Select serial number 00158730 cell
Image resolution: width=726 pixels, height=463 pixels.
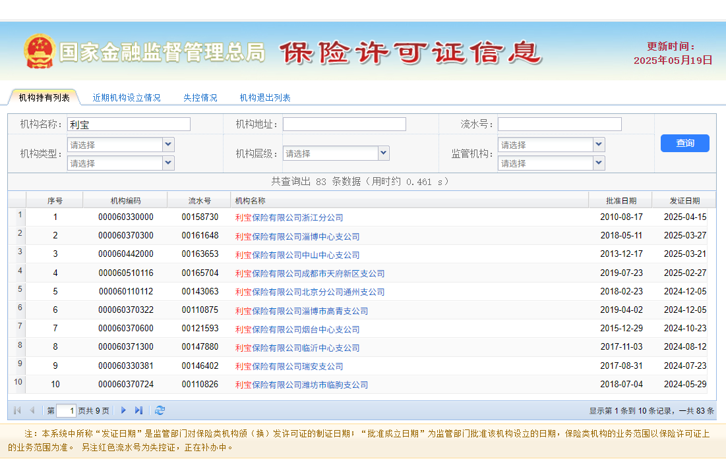[x=200, y=217]
